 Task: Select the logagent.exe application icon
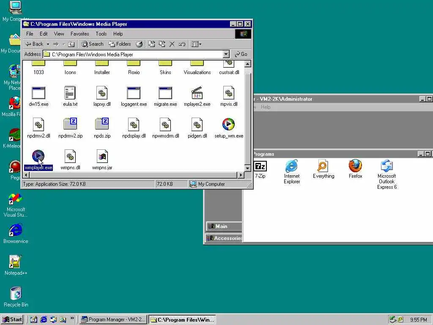(x=134, y=93)
